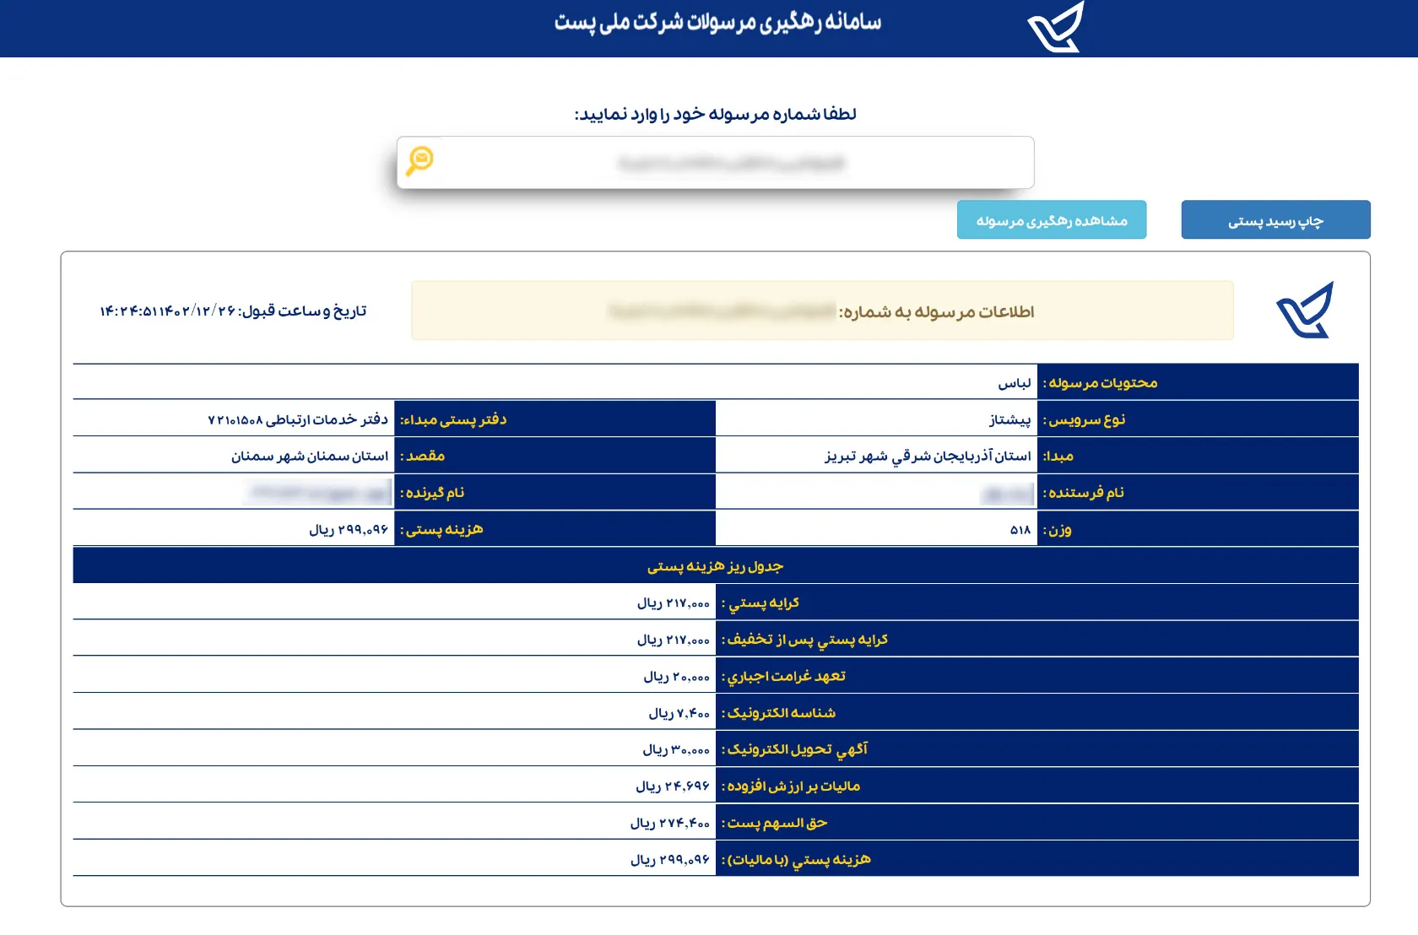This screenshot has height=935, width=1418.
Task: Click the acceptance date 'تاریخ و ساعت قبول' text
Action: (233, 311)
